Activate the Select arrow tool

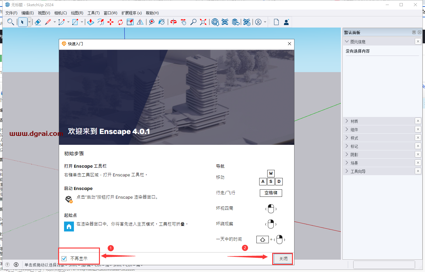23,22
